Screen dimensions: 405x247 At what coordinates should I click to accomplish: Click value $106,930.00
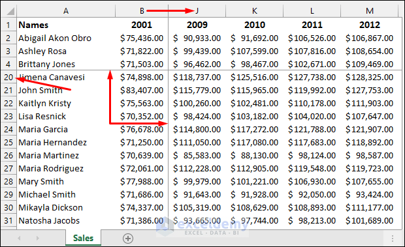312,181
